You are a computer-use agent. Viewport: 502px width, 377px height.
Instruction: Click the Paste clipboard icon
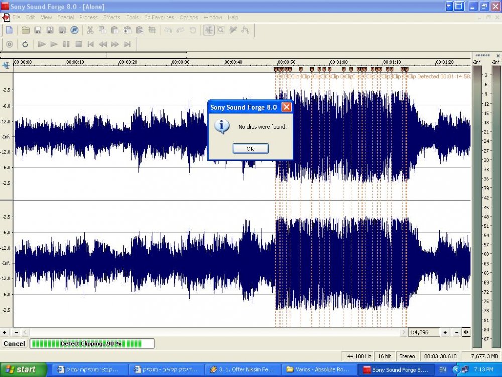pyautogui.click(x=114, y=30)
